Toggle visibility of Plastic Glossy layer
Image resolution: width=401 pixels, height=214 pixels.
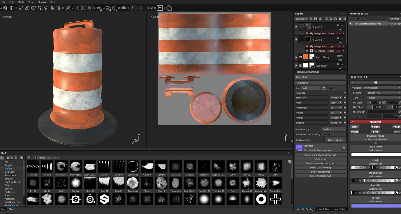click(x=296, y=57)
